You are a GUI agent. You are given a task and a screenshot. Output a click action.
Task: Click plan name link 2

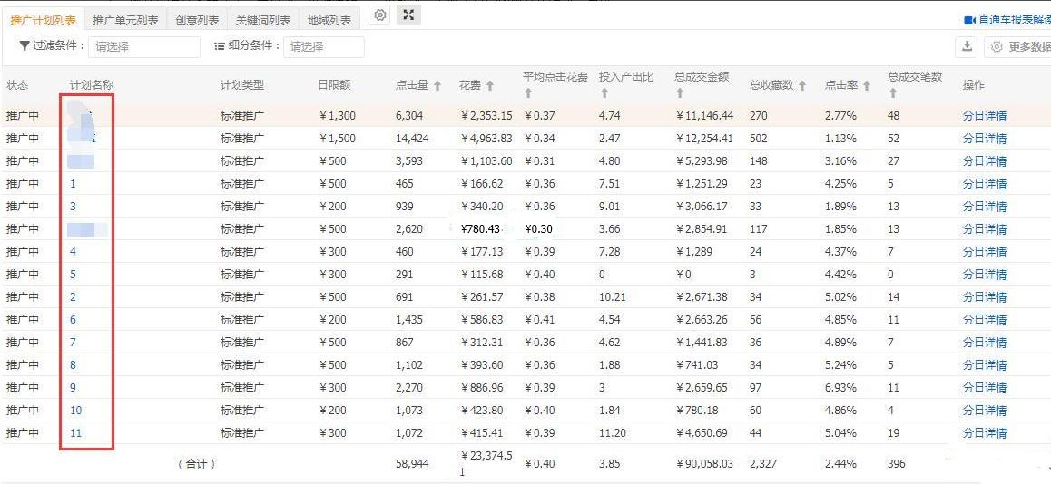73,297
